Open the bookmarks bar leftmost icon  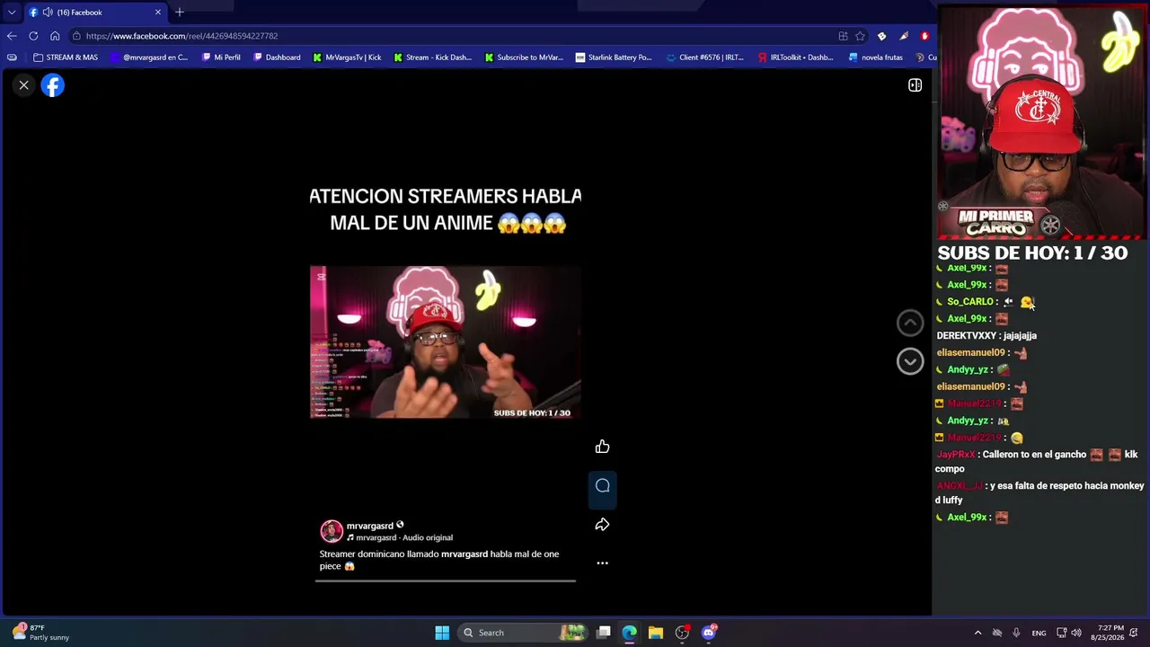[x=12, y=58]
